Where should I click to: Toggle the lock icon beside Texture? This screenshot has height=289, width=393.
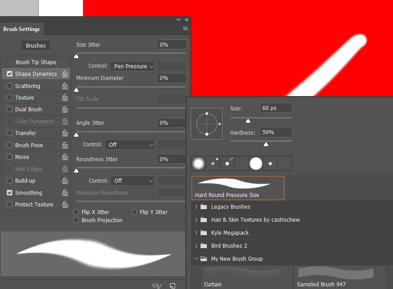pyautogui.click(x=65, y=97)
